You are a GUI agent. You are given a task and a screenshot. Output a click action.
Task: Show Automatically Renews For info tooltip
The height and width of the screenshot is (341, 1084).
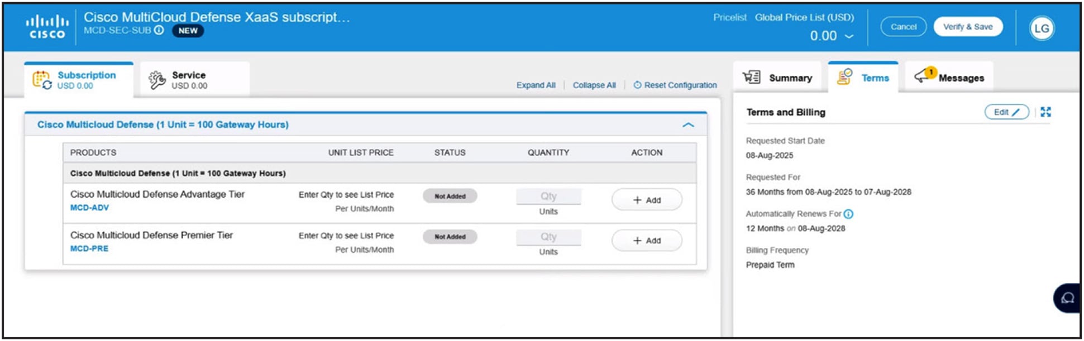(x=848, y=214)
